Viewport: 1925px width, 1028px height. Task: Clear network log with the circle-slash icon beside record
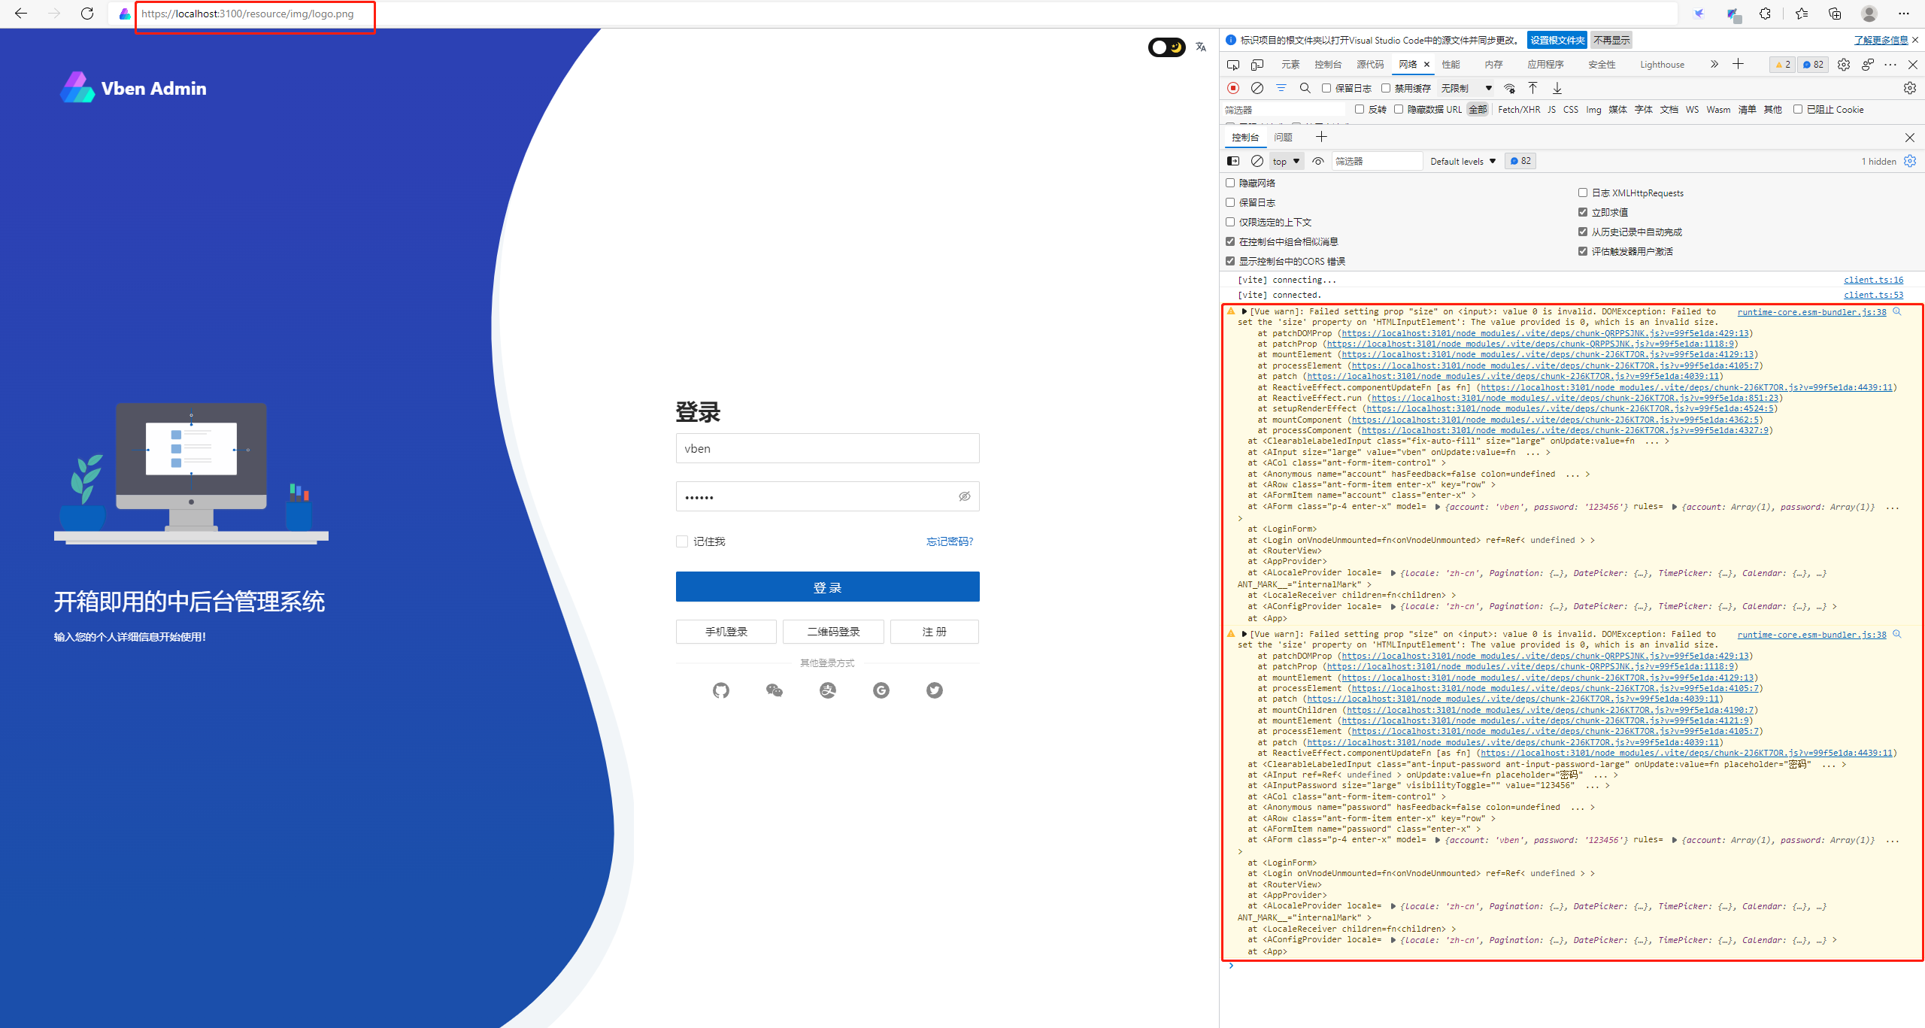[1257, 88]
